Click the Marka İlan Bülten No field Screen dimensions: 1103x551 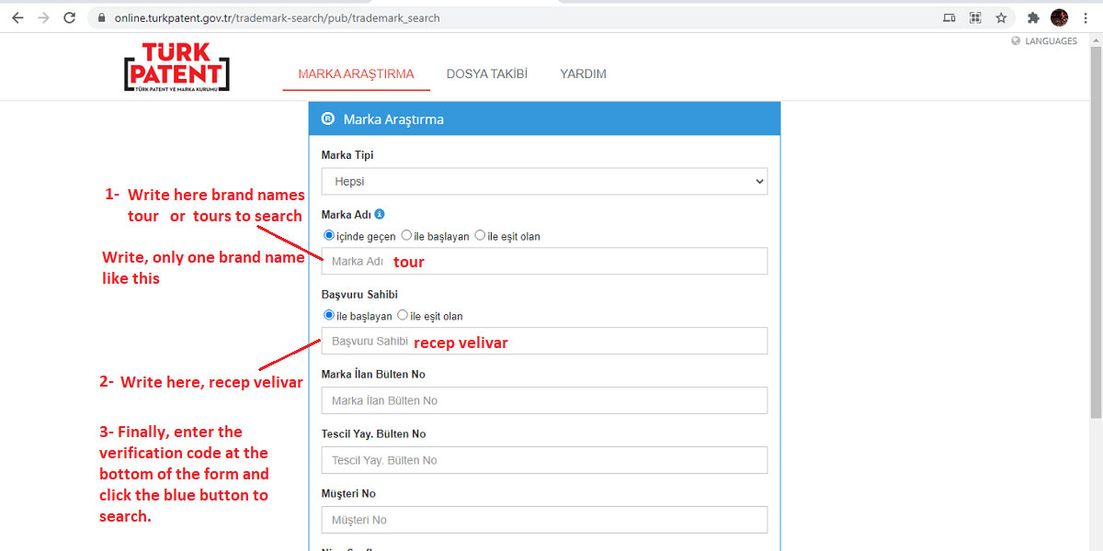[x=544, y=400]
